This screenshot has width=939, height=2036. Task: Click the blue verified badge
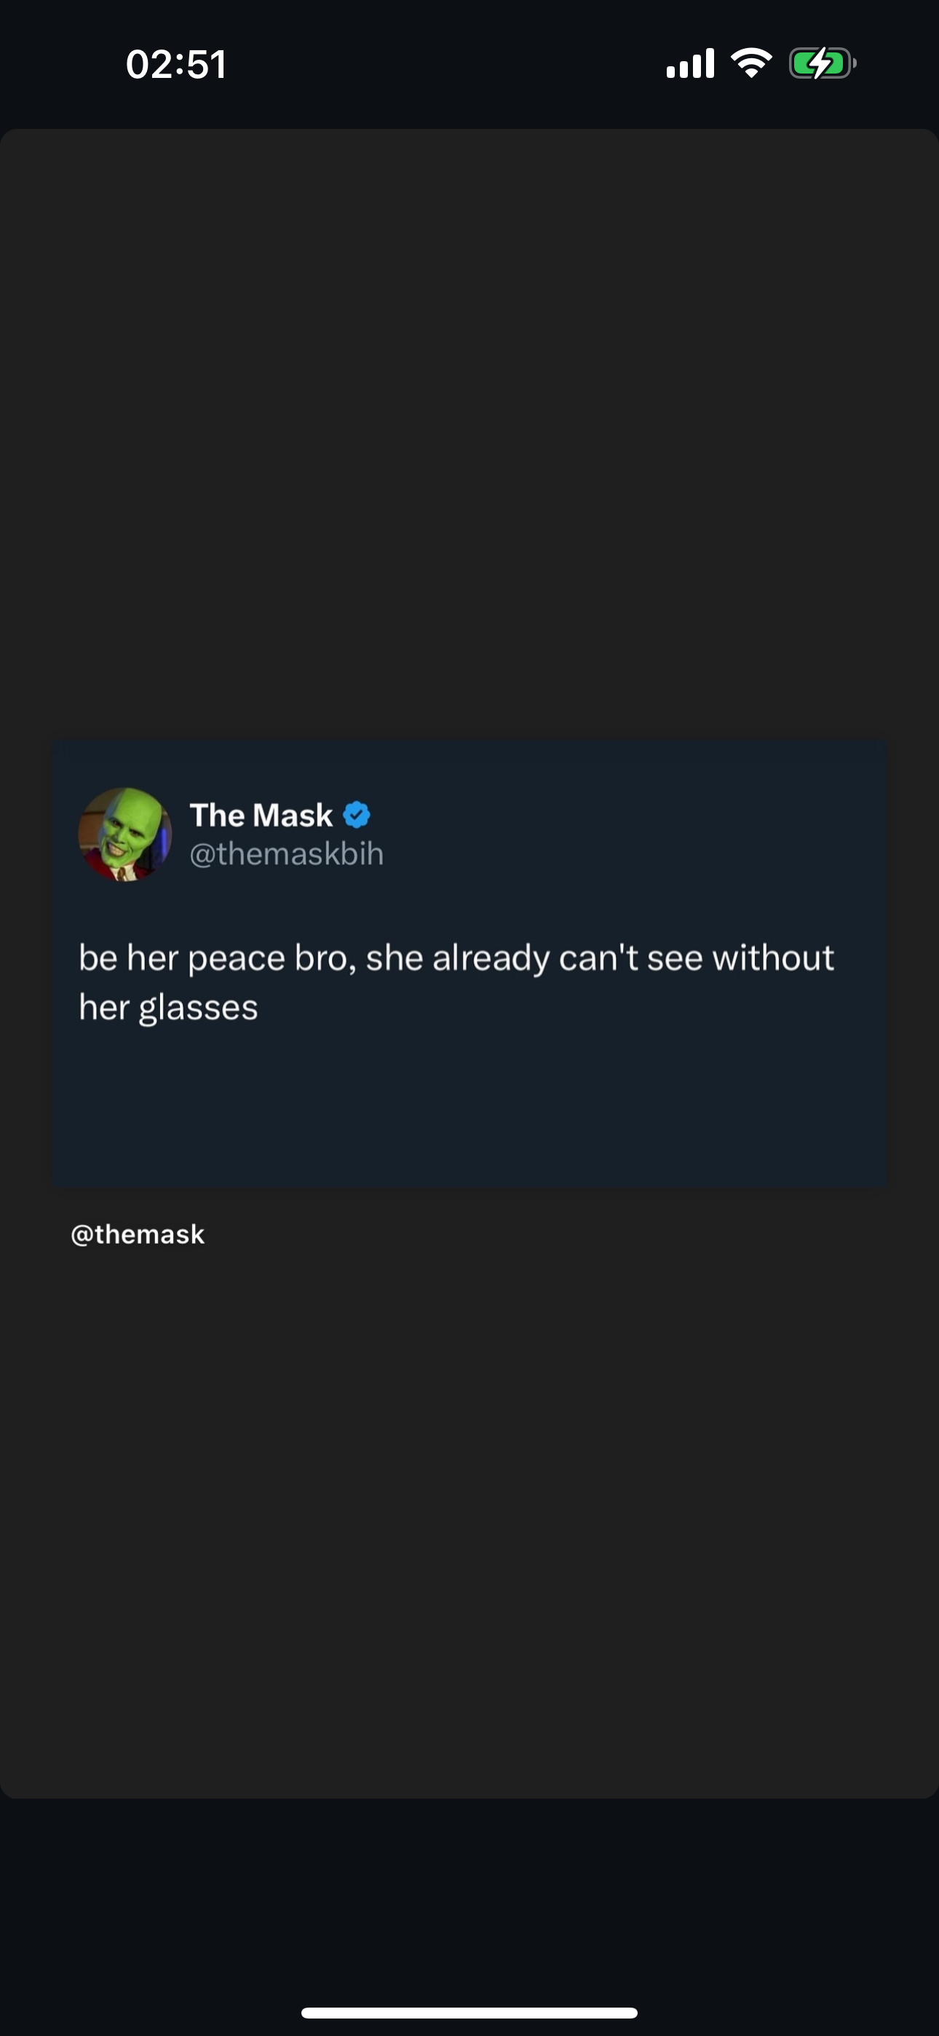pos(357,814)
